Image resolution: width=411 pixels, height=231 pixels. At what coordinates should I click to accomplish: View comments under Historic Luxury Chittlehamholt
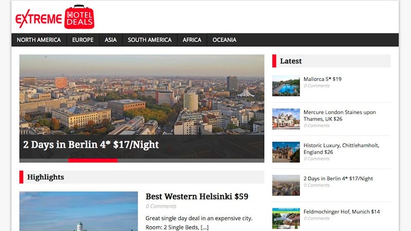[x=316, y=159]
